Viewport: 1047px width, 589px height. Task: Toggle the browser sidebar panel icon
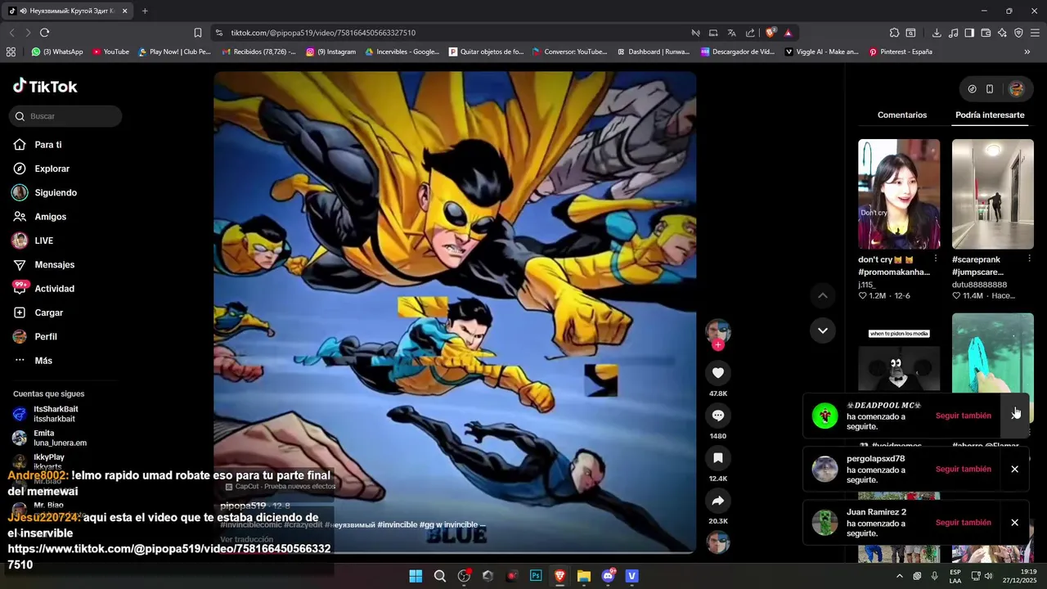click(969, 33)
